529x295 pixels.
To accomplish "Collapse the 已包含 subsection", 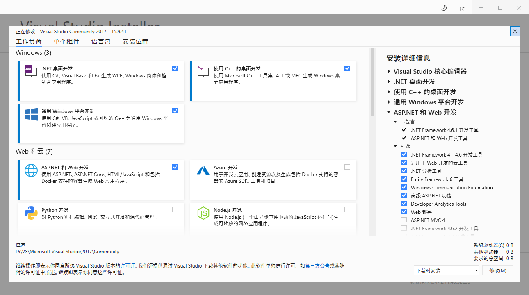I will [395, 122].
